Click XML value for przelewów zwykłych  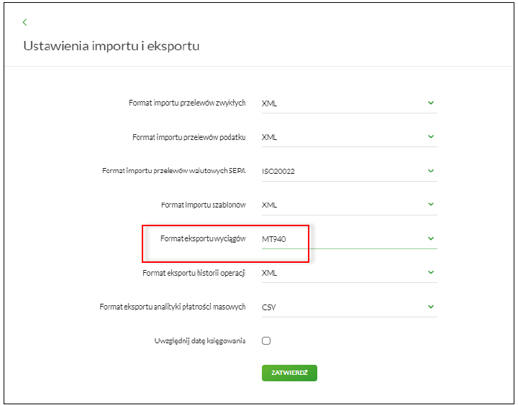click(x=269, y=103)
